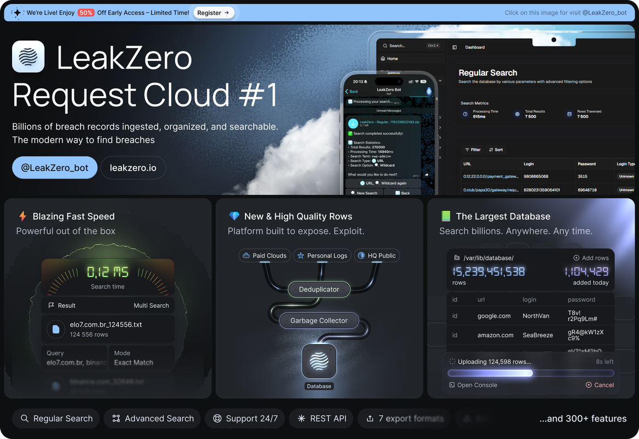Click the Support 24/7 feature chip
639x439 pixels.
[245, 418]
